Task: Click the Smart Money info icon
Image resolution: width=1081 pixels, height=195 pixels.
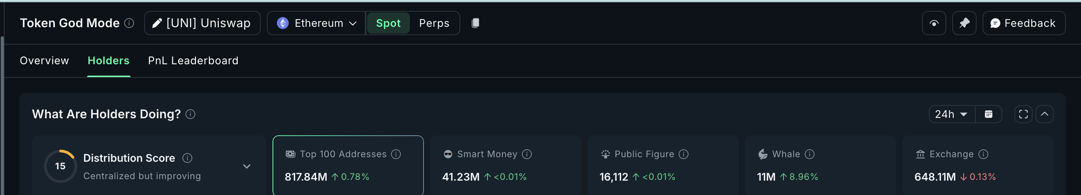Action: pos(526,154)
